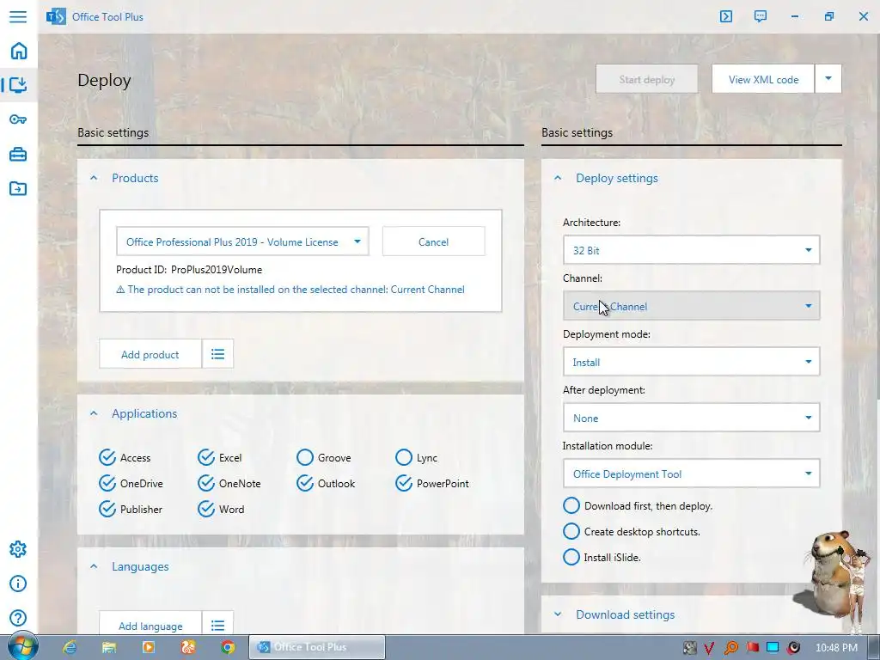
Task: Click the product channel warning message
Action: pyautogui.click(x=290, y=290)
